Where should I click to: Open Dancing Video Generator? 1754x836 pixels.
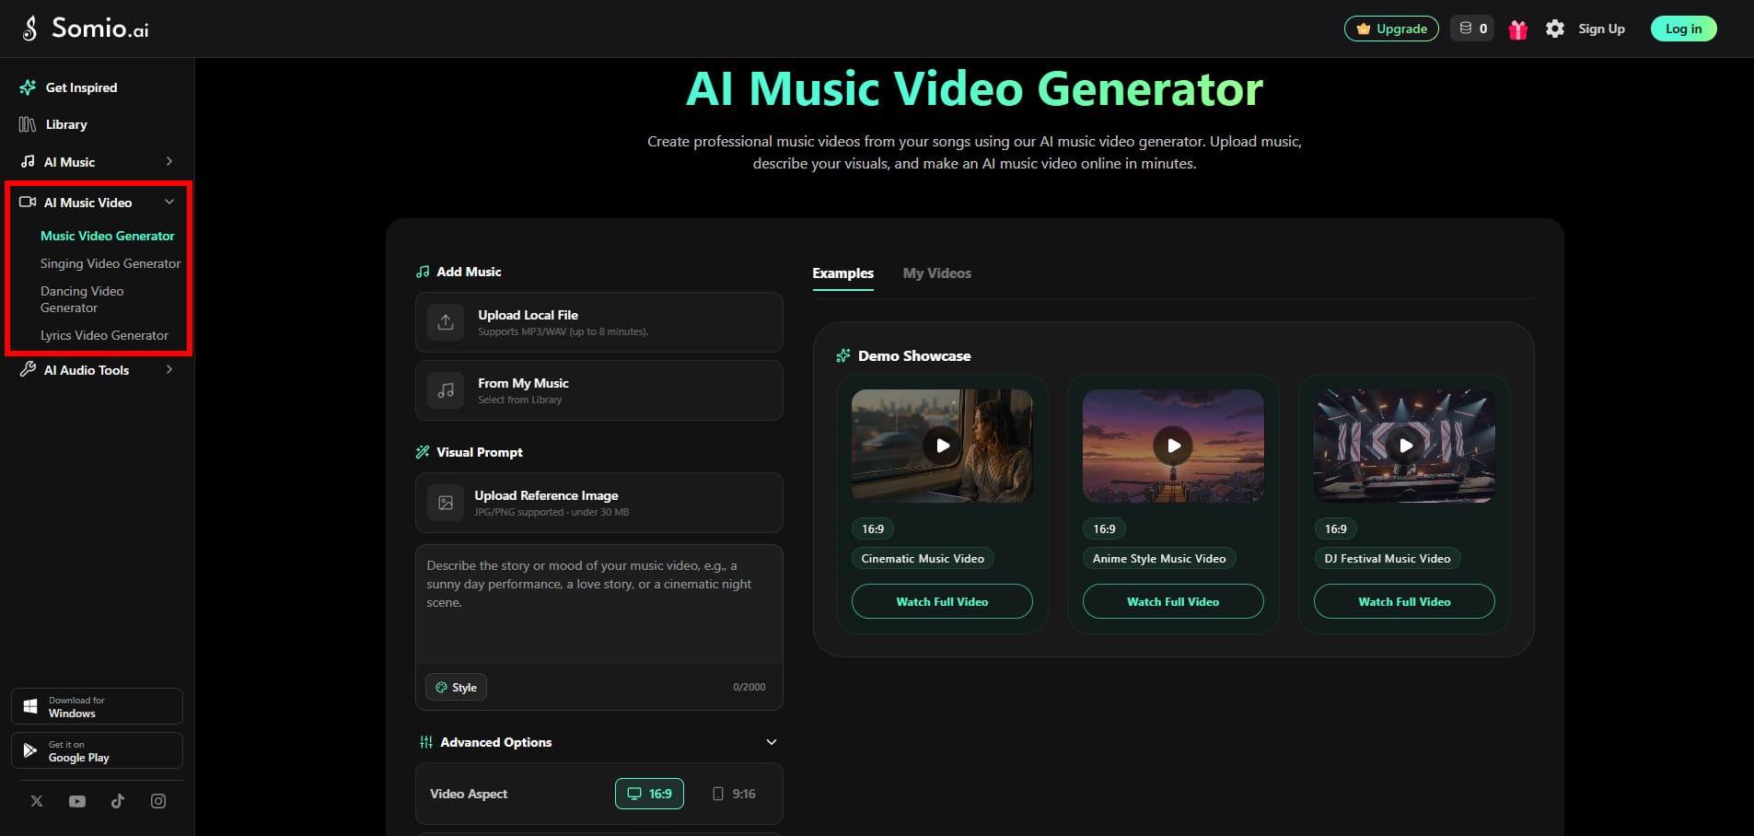pos(82,299)
